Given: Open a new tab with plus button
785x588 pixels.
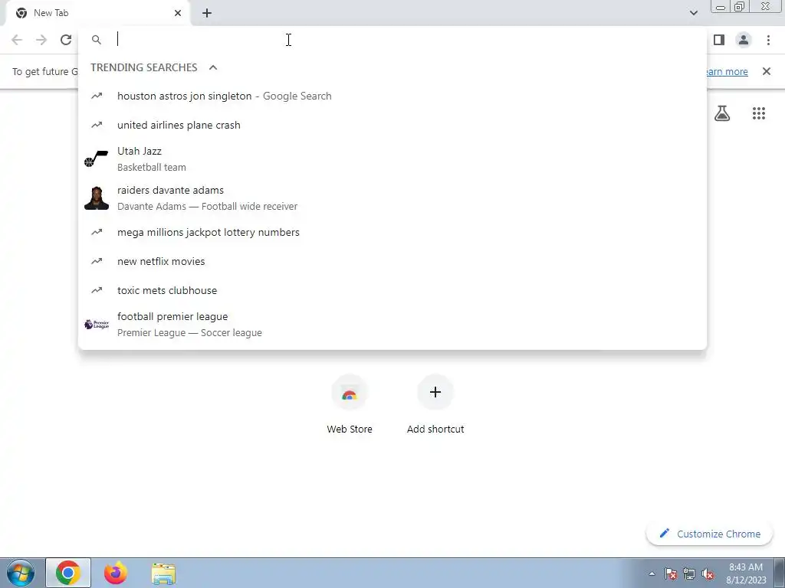Looking at the screenshot, I should 207,13.
